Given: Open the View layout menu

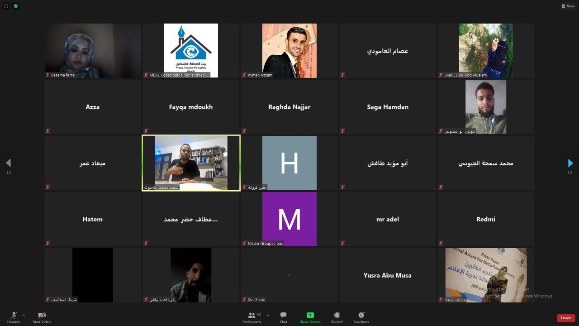Looking at the screenshot, I should [x=568, y=6].
